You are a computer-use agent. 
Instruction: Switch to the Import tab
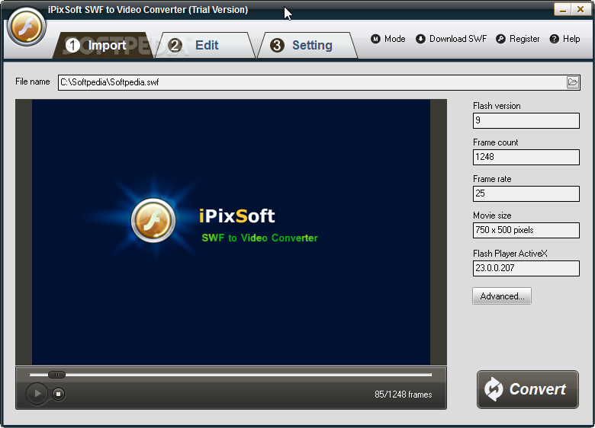(x=103, y=45)
